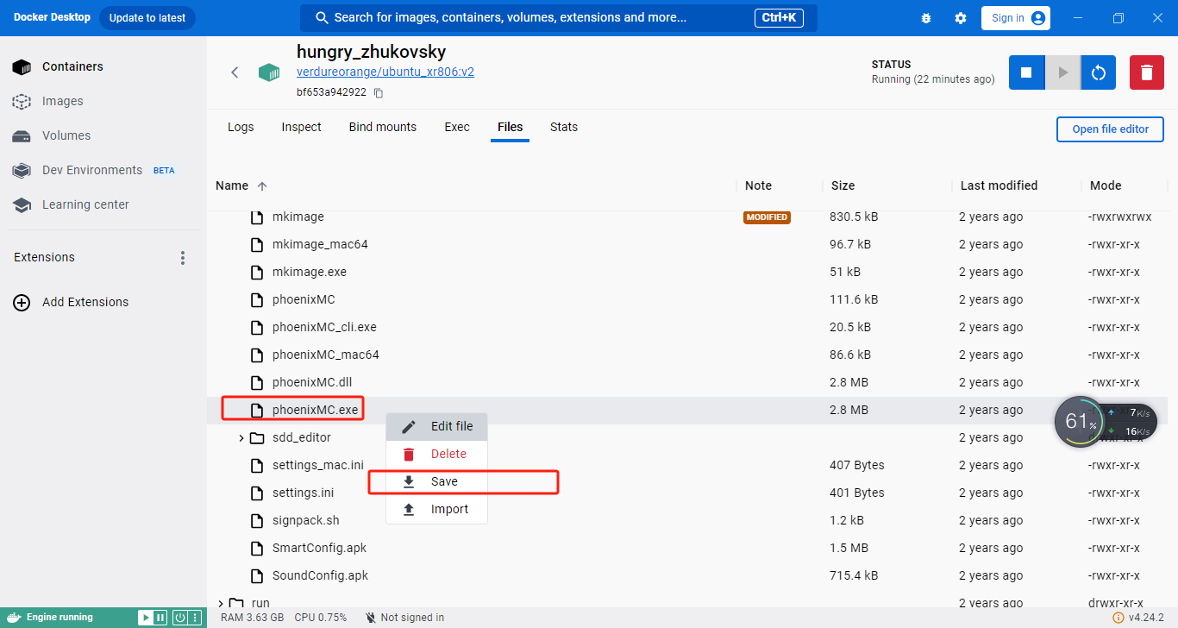Click the container start play button
This screenshot has width=1178, height=628.
[1062, 72]
